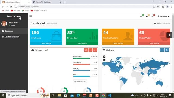
Task: Click the settings gear tab on the right edge
Action: point(169,35)
